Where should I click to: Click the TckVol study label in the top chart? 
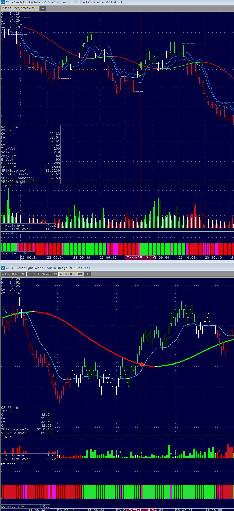coord(7,233)
